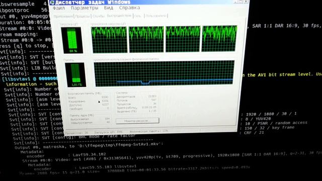Click cyan terminal text [libsvtav1 @

[x=19, y=79]
